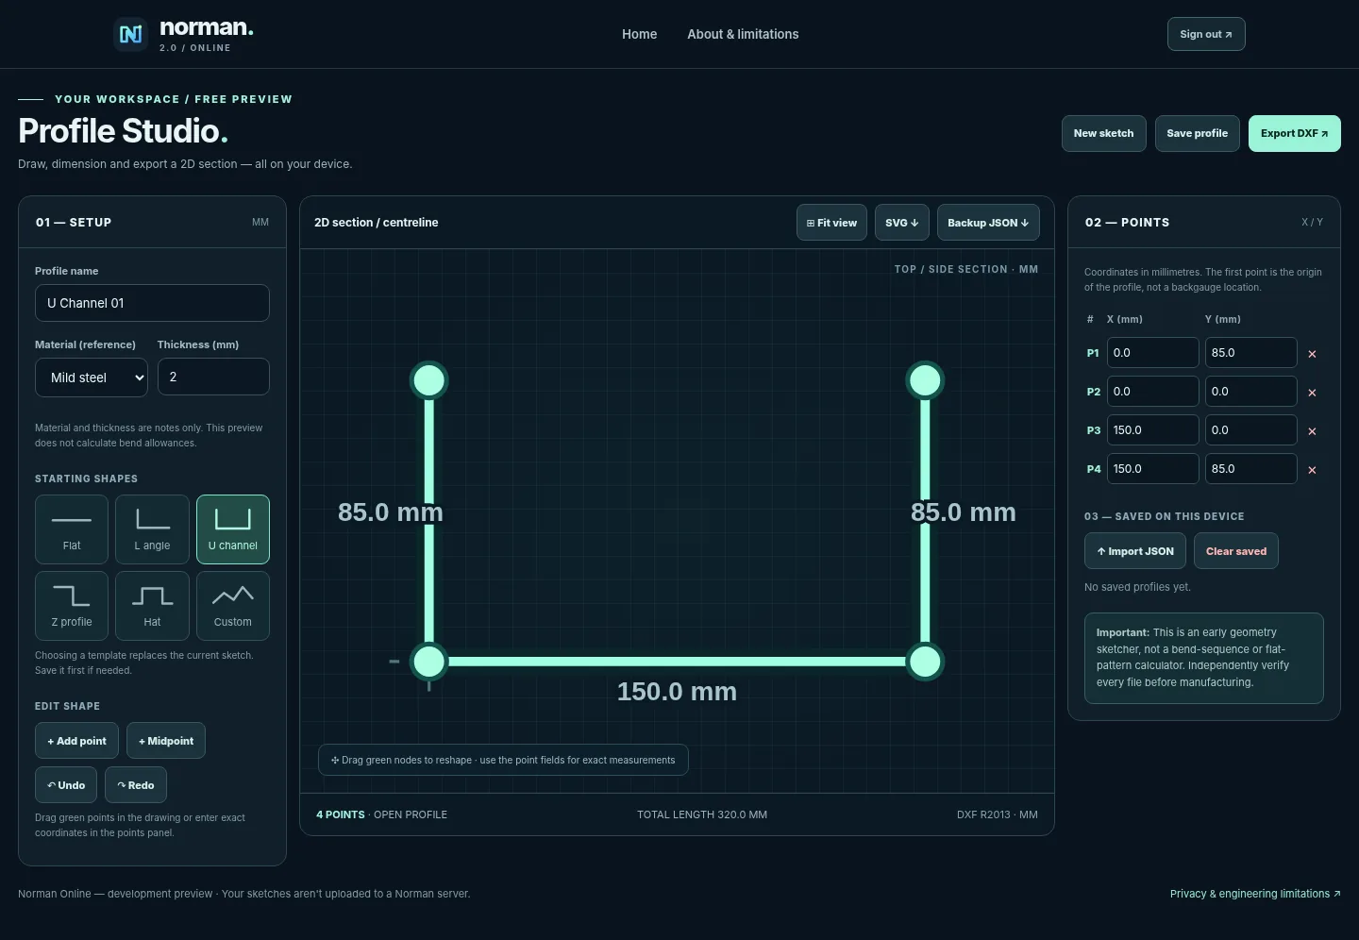Select the Flat starting shape

pos(72,529)
